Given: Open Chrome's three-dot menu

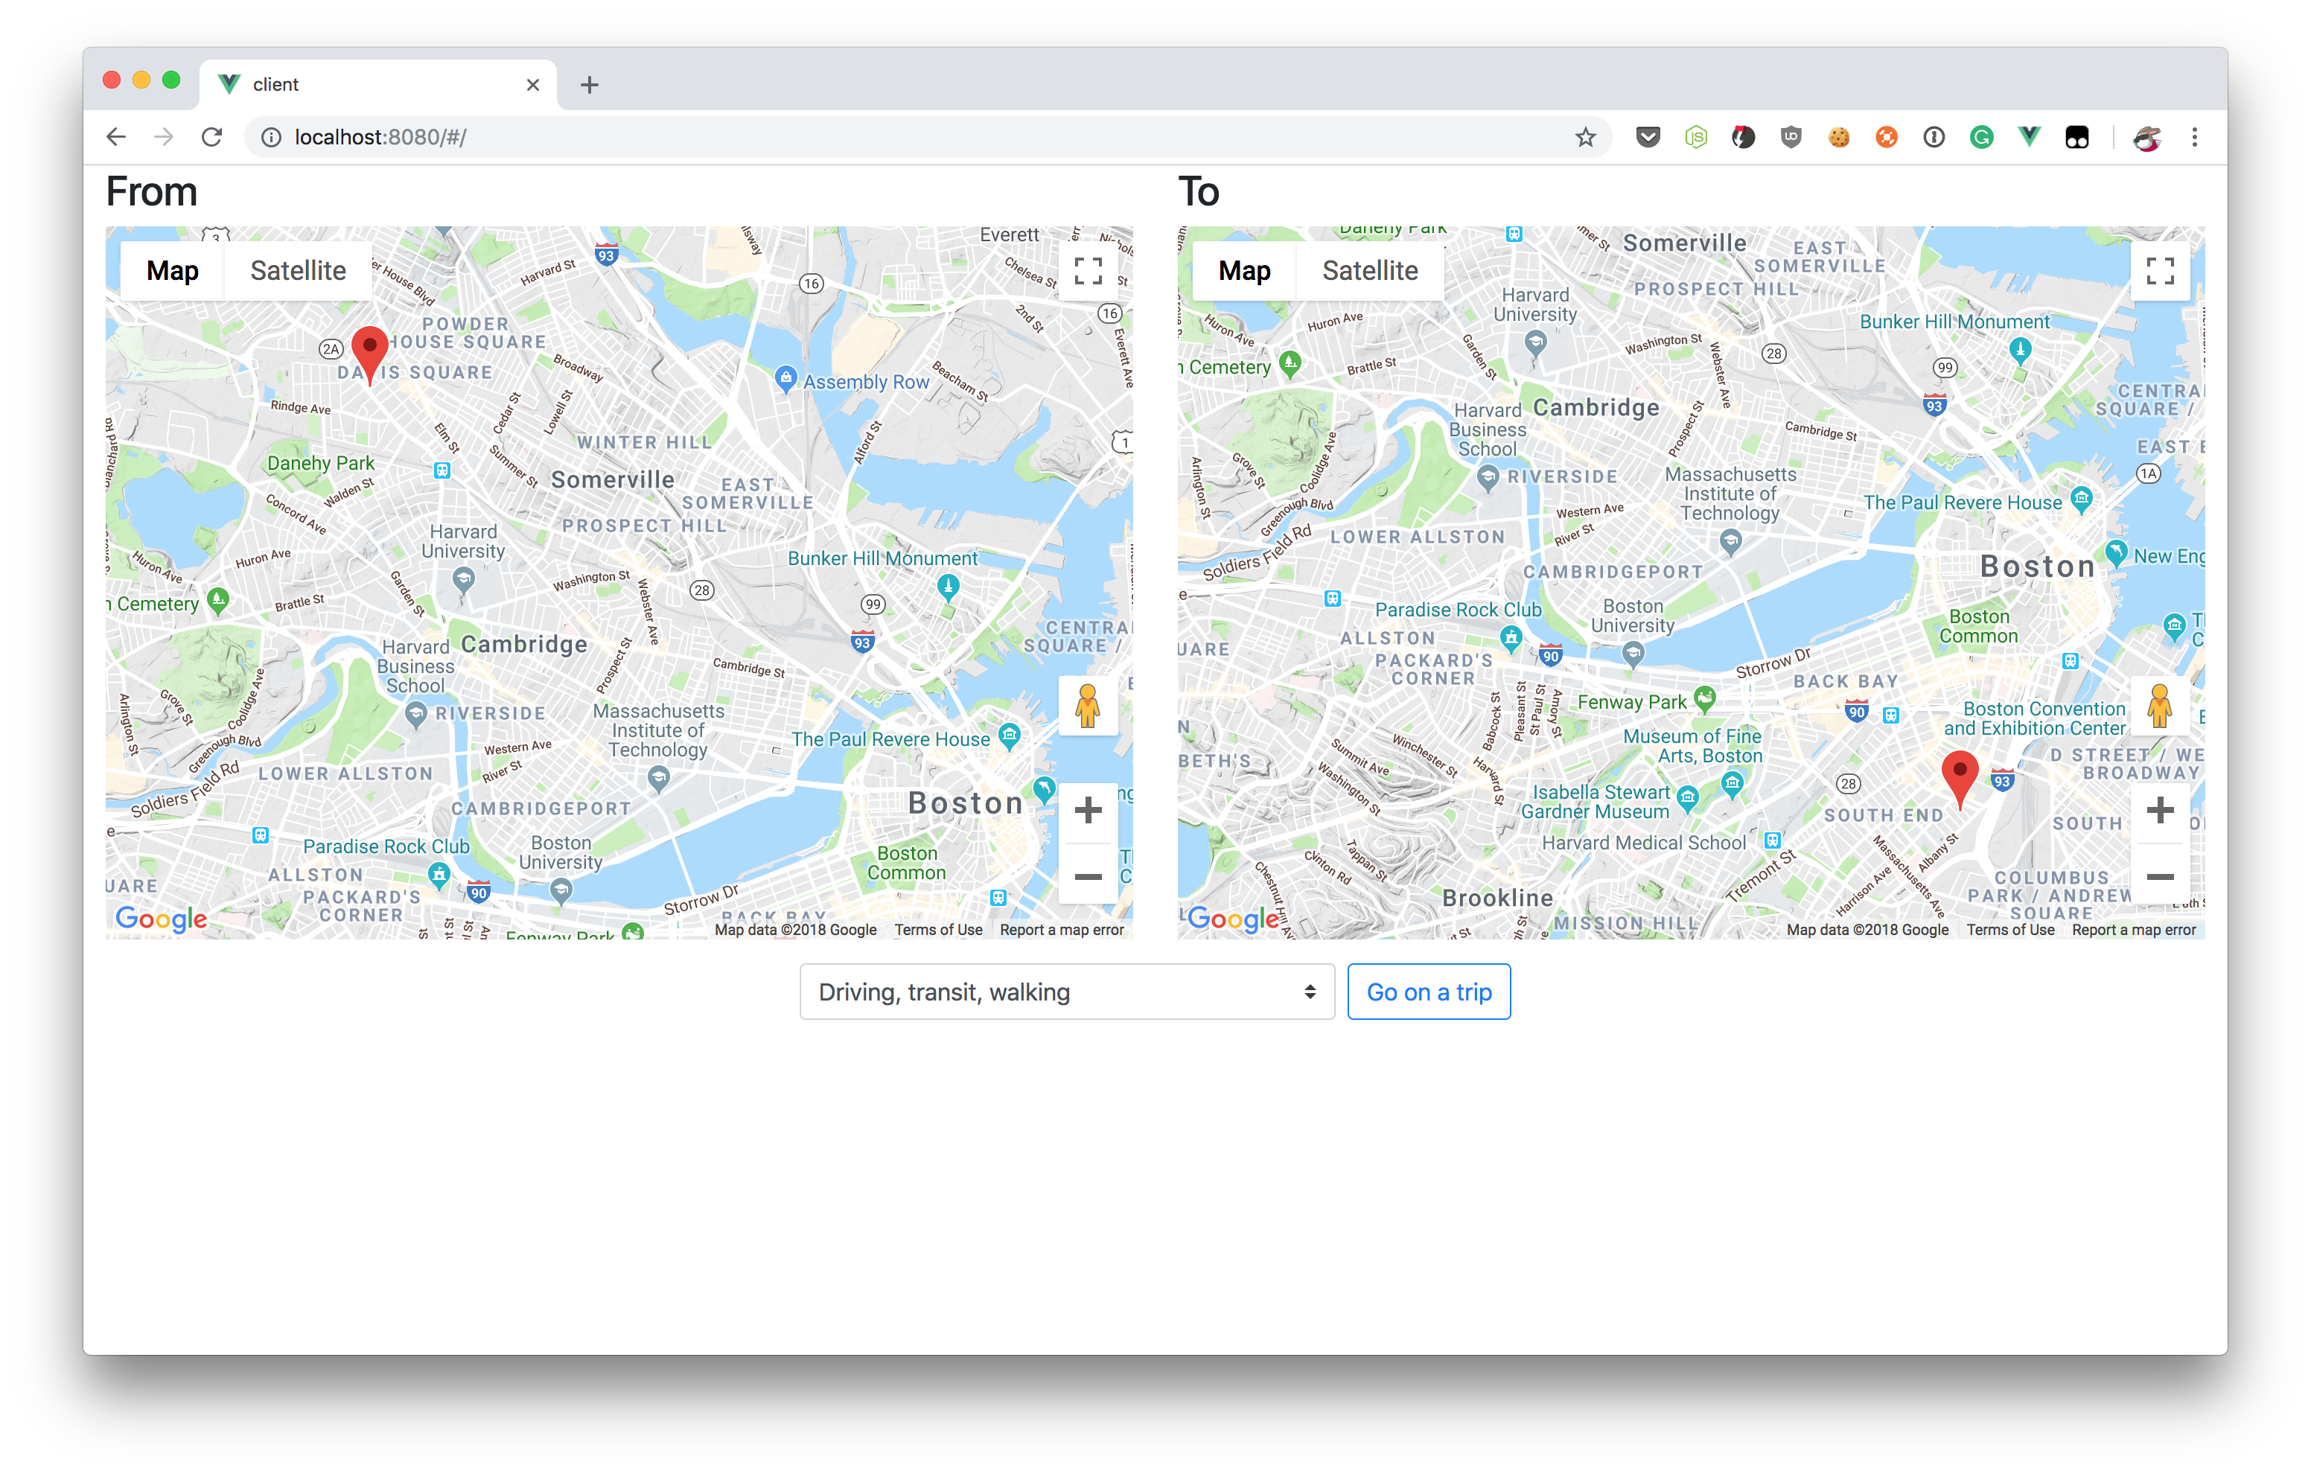Looking at the screenshot, I should coord(2194,137).
